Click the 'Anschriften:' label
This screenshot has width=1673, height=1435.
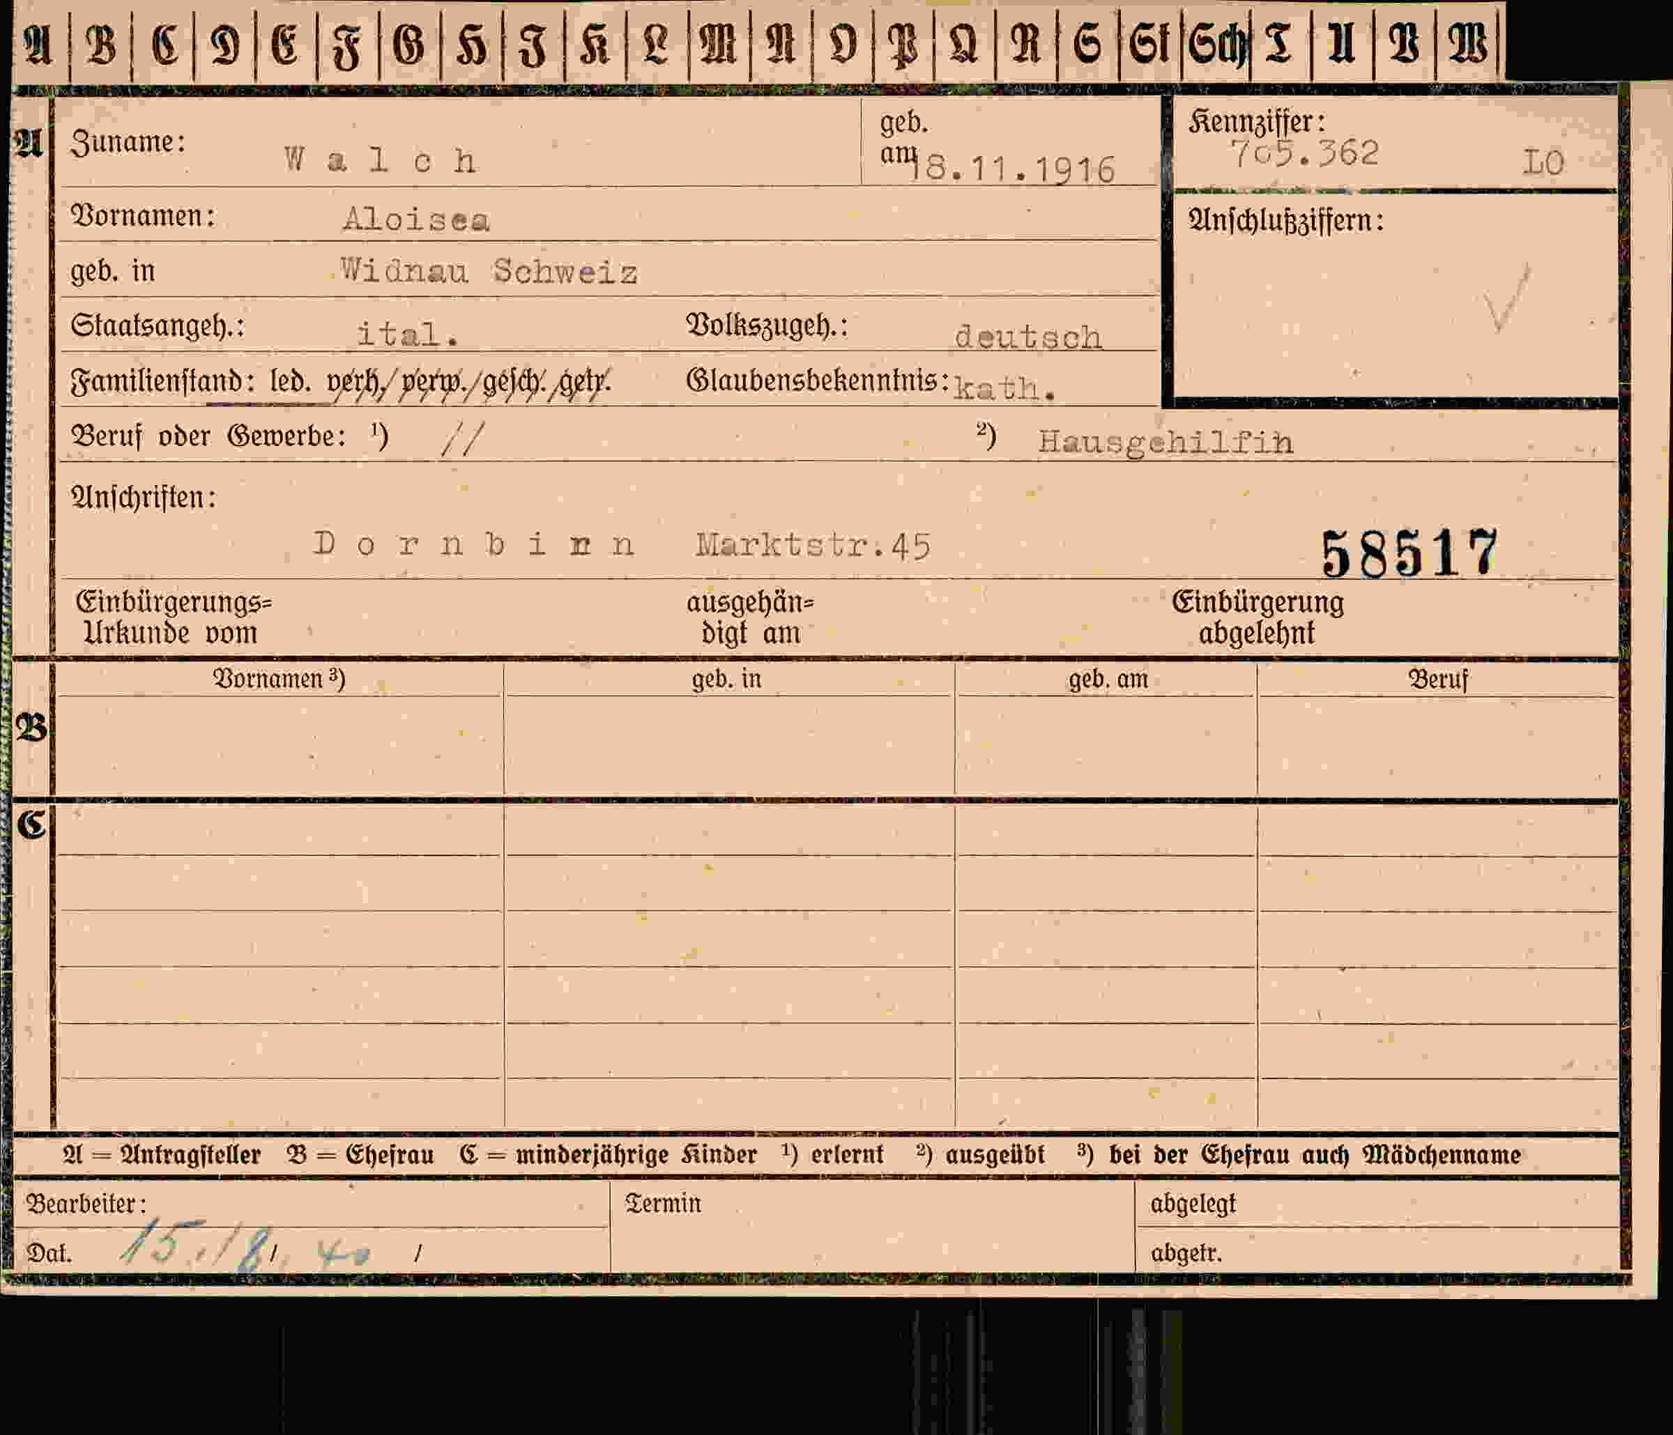click(x=144, y=497)
